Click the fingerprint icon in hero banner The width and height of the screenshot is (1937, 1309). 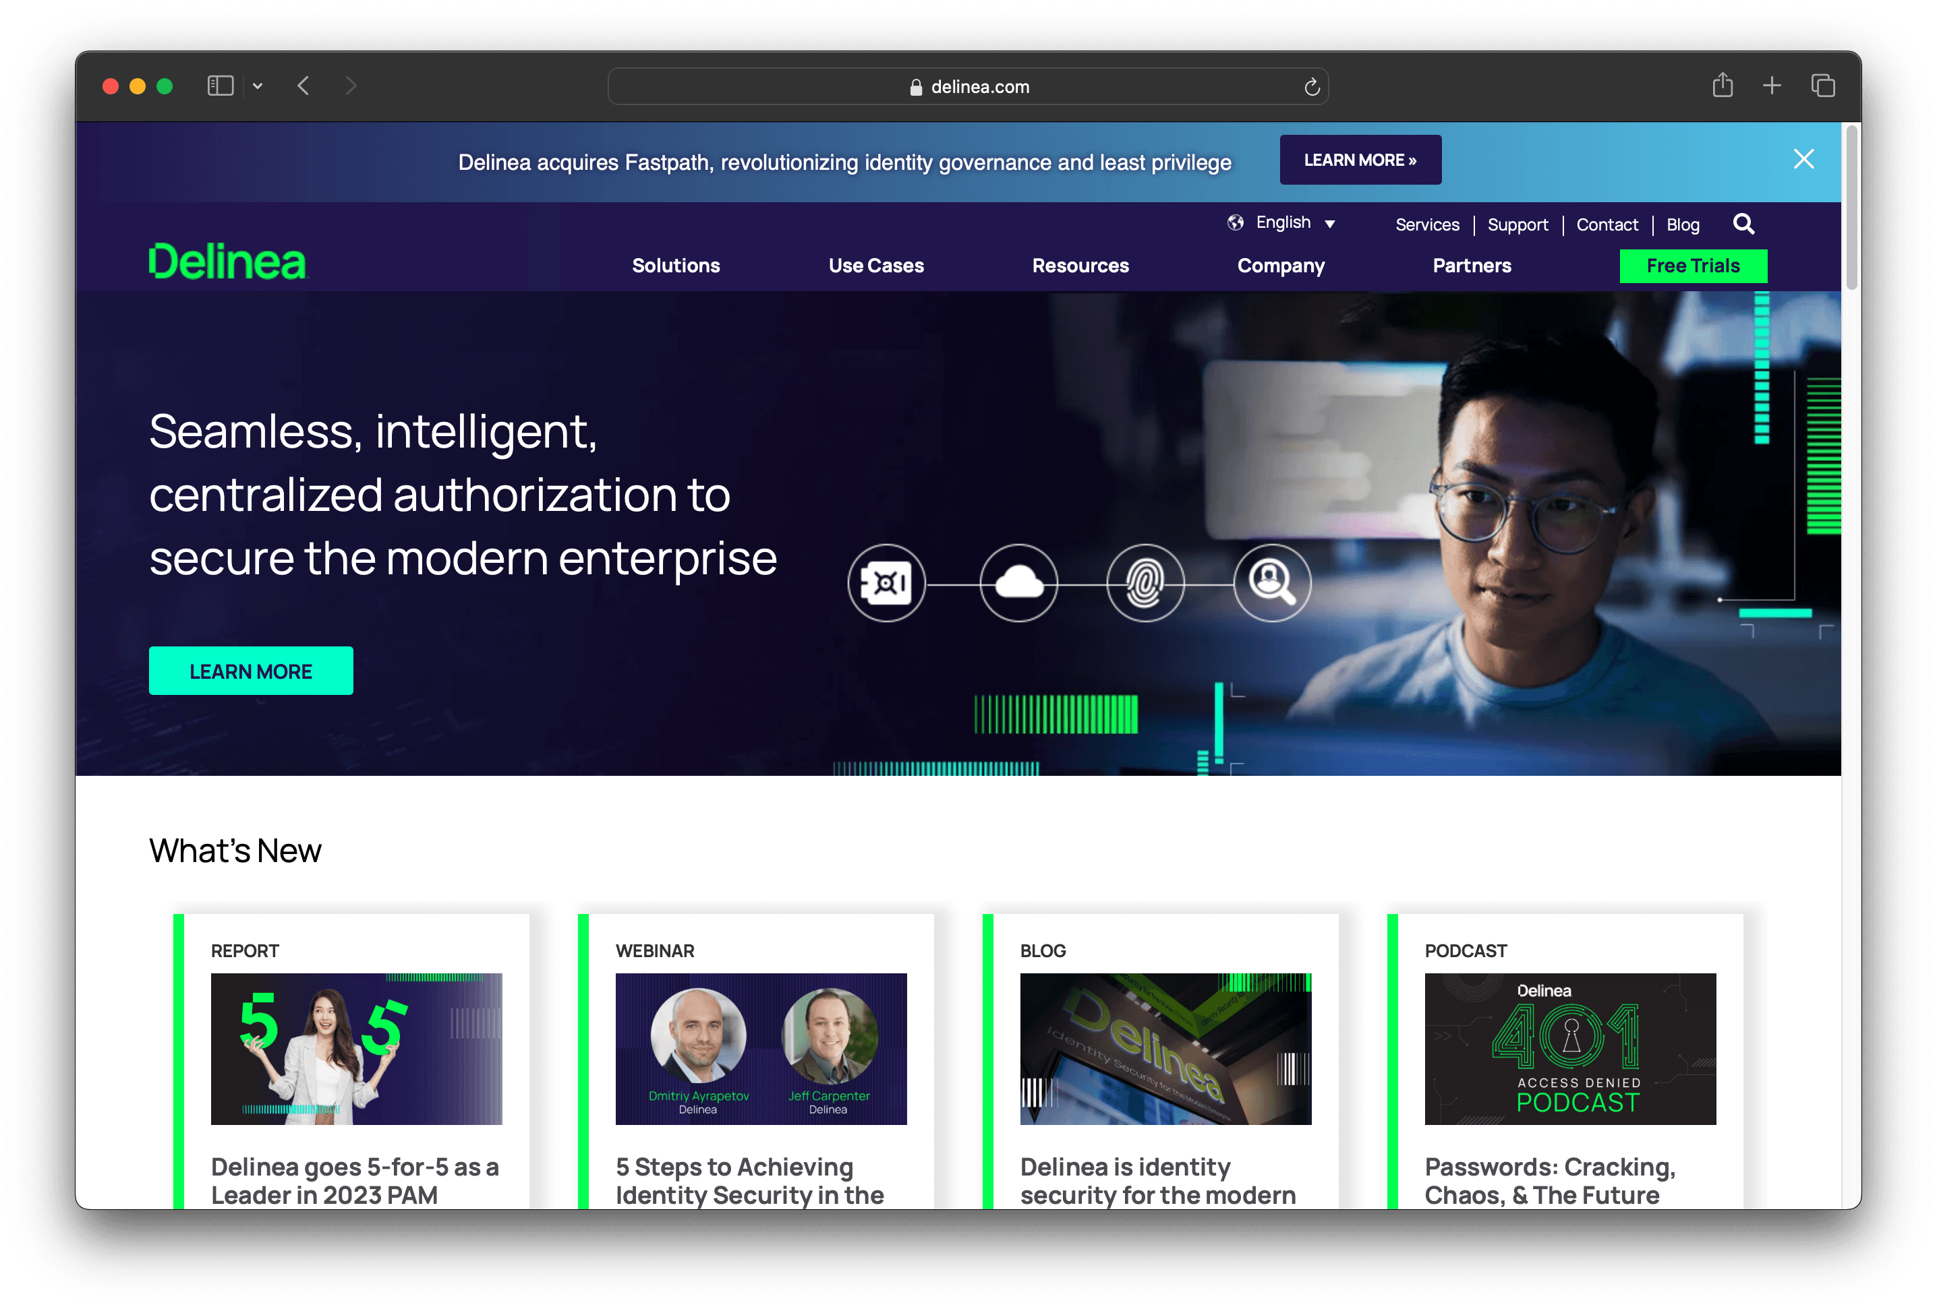pyautogui.click(x=1145, y=583)
